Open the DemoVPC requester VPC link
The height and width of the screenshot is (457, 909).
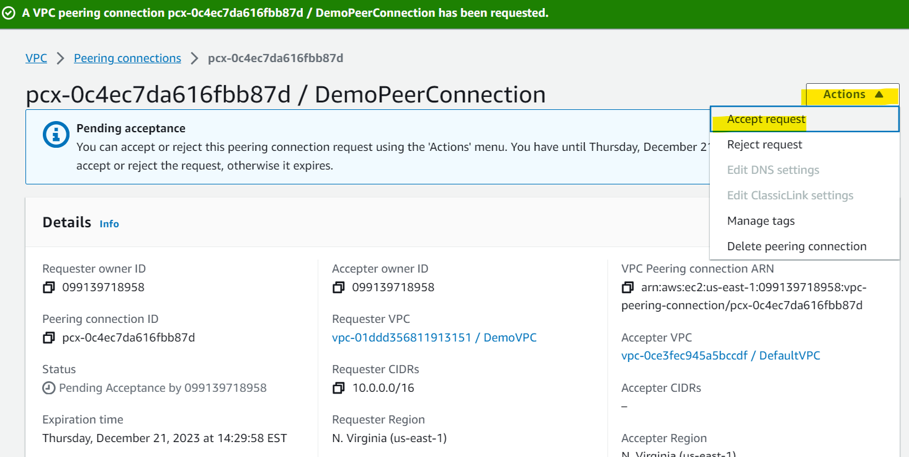tap(434, 338)
